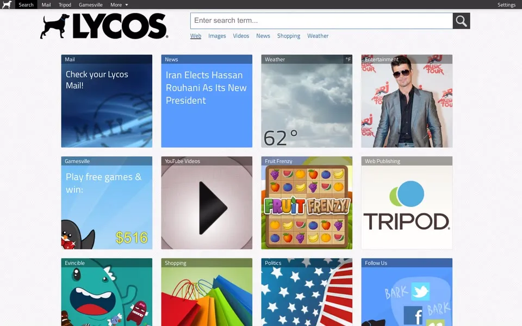The height and width of the screenshot is (326, 522).
Task: Click the large Lycos logo
Action: click(x=104, y=26)
